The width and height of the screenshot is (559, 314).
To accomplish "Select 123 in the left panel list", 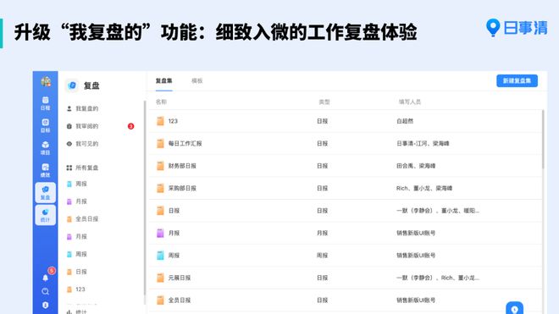I will pyautogui.click(x=80, y=289).
